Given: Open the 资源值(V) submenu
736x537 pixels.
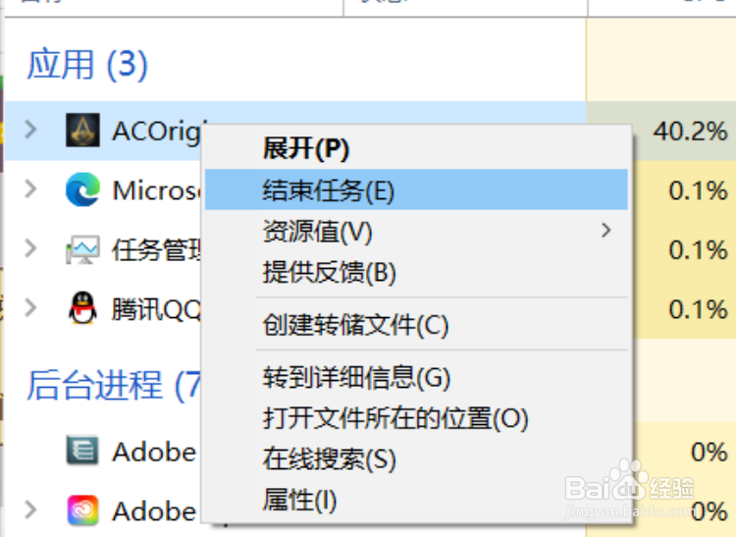Looking at the screenshot, I should coord(318,232).
